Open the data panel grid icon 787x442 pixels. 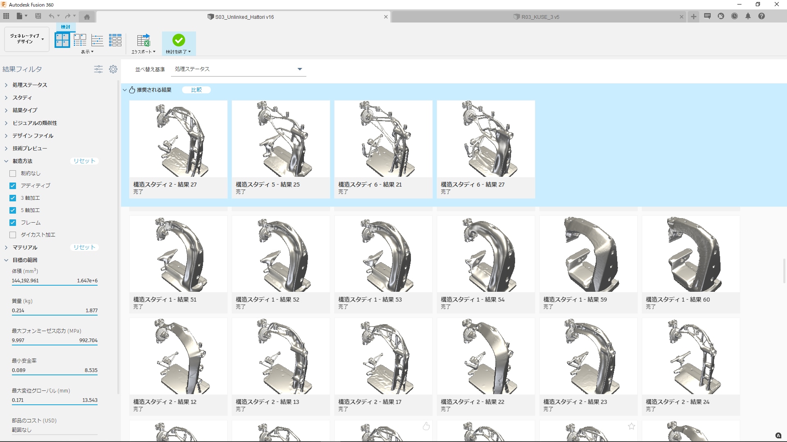click(6, 16)
